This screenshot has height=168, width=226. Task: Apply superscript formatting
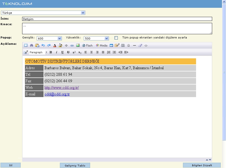[74, 52]
